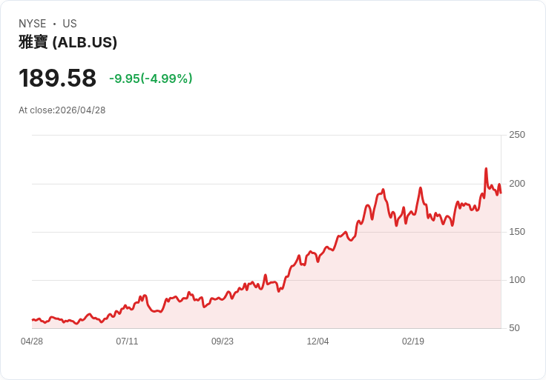Click the US market label
The height and width of the screenshot is (380, 546).
(x=70, y=24)
